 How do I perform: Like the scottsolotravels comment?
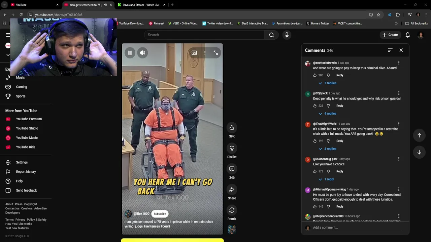pos(315,75)
